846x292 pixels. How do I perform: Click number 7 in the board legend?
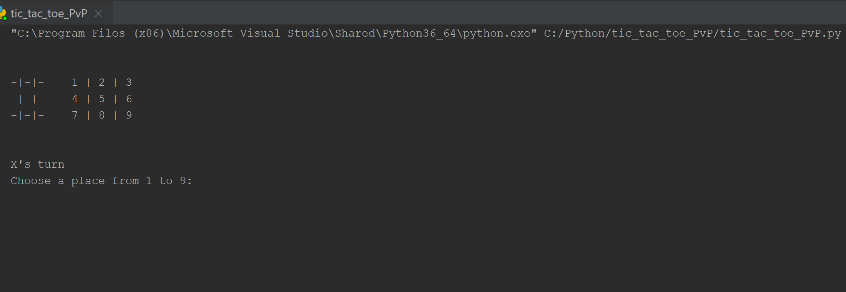(x=74, y=115)
